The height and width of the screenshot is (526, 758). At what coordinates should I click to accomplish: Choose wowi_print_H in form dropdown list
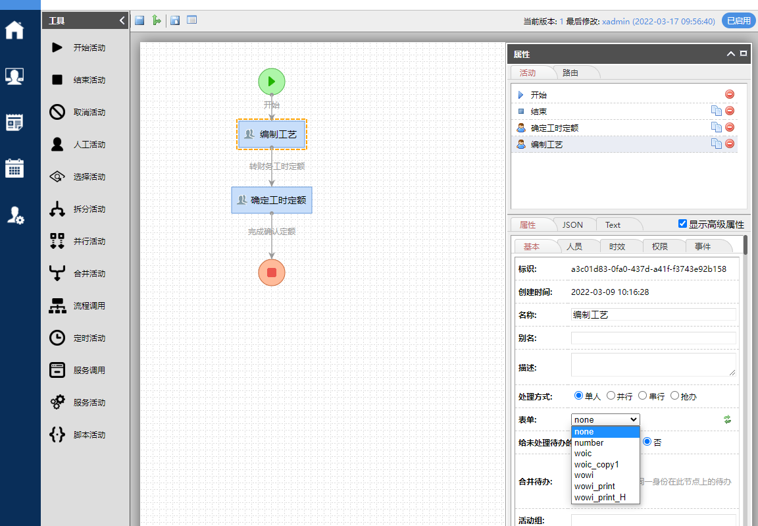tap(605, 498)
